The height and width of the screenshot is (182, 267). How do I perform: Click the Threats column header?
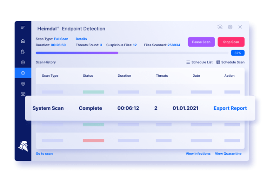tap(162, 76)
